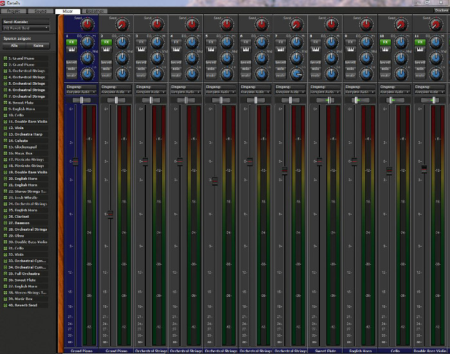Click the bereit button on channel 6
The width and height of the screenshot is (450, 354).
[x=246, y=62]
